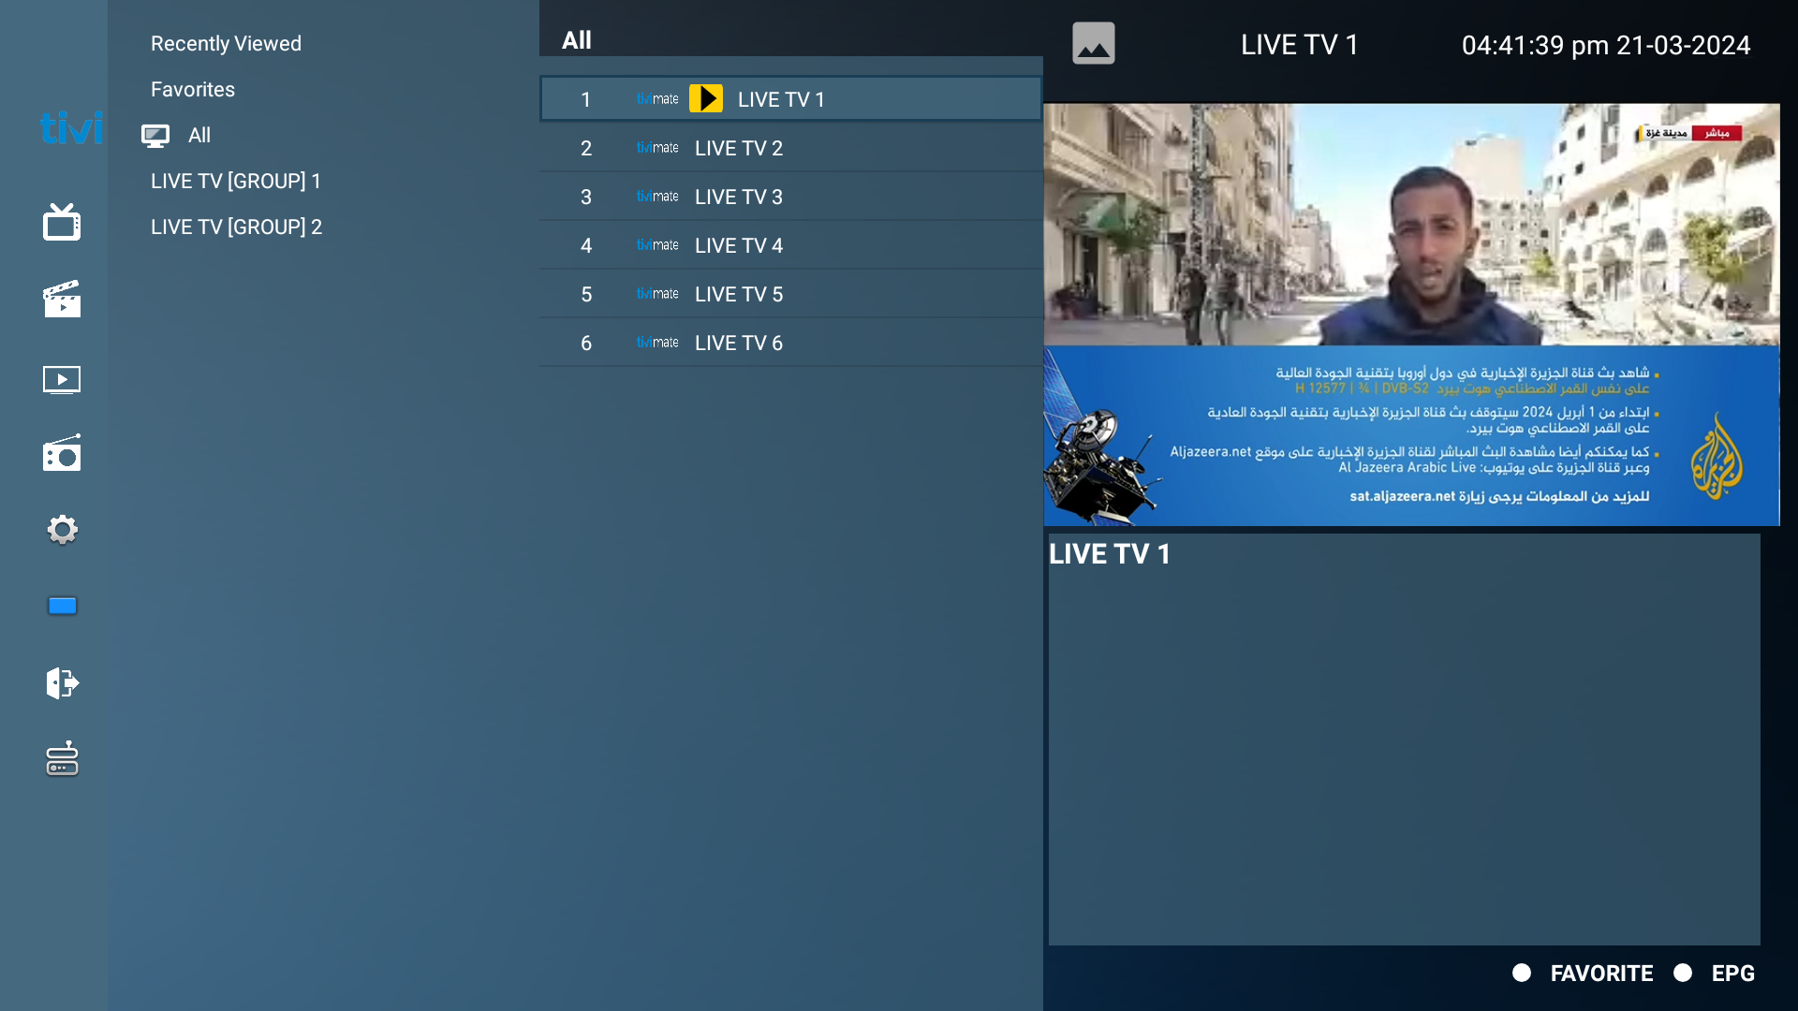
Task: Click tivimate logo on LIVE TV 1 row
Action: click(657, 99)
